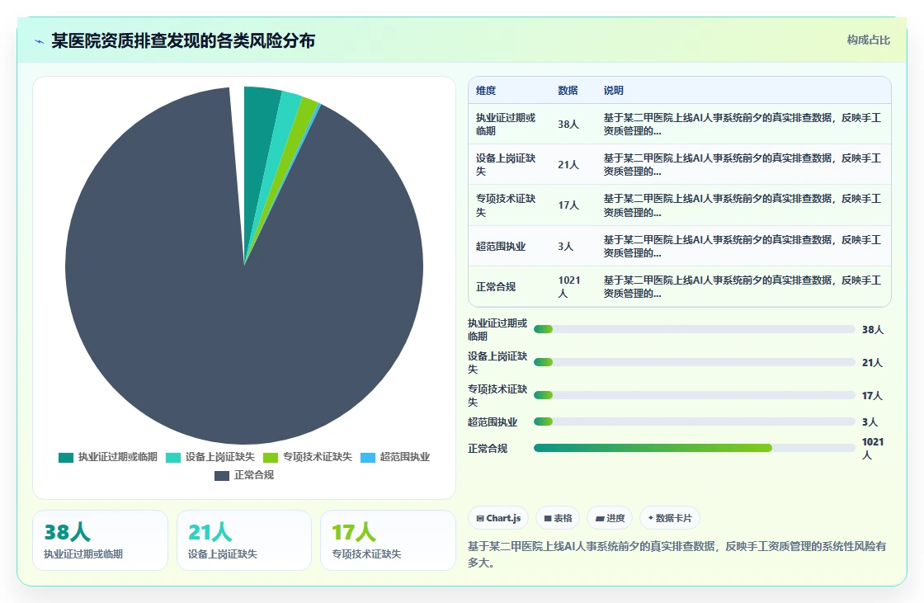Click the summary paragraph below the tags
The height and width of the screenshot is (603, 924).
click(x=677, y=554)
